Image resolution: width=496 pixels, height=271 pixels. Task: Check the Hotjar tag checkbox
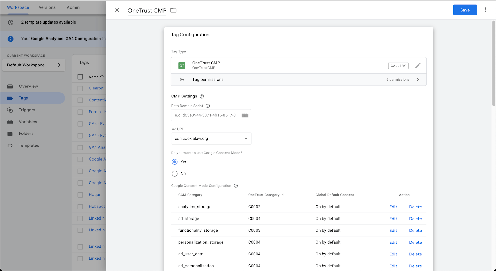[x=80, y=195]
